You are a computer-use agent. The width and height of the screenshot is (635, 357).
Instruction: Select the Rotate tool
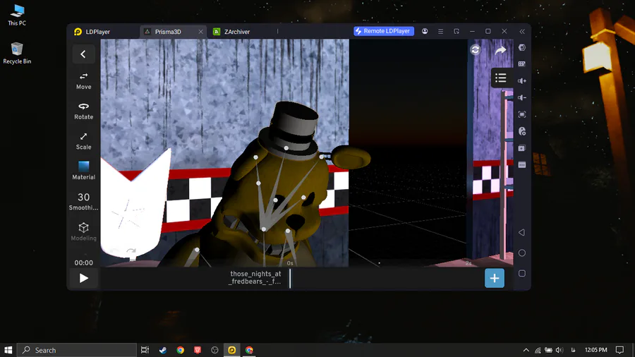pos(83,111)
